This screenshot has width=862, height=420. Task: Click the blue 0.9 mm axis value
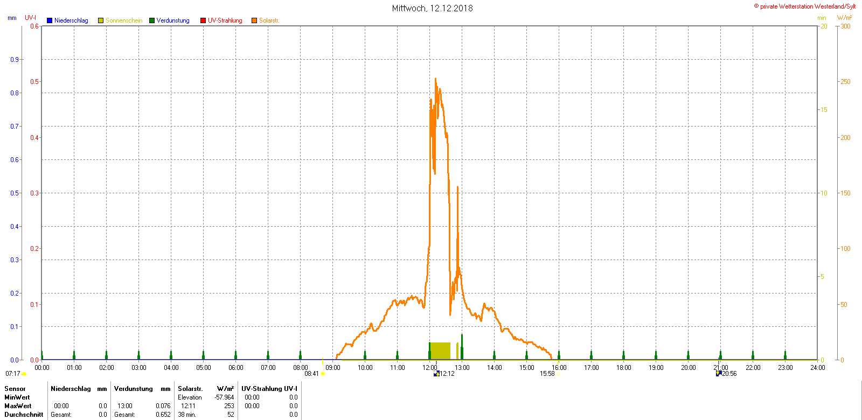[x=15, y=60]
